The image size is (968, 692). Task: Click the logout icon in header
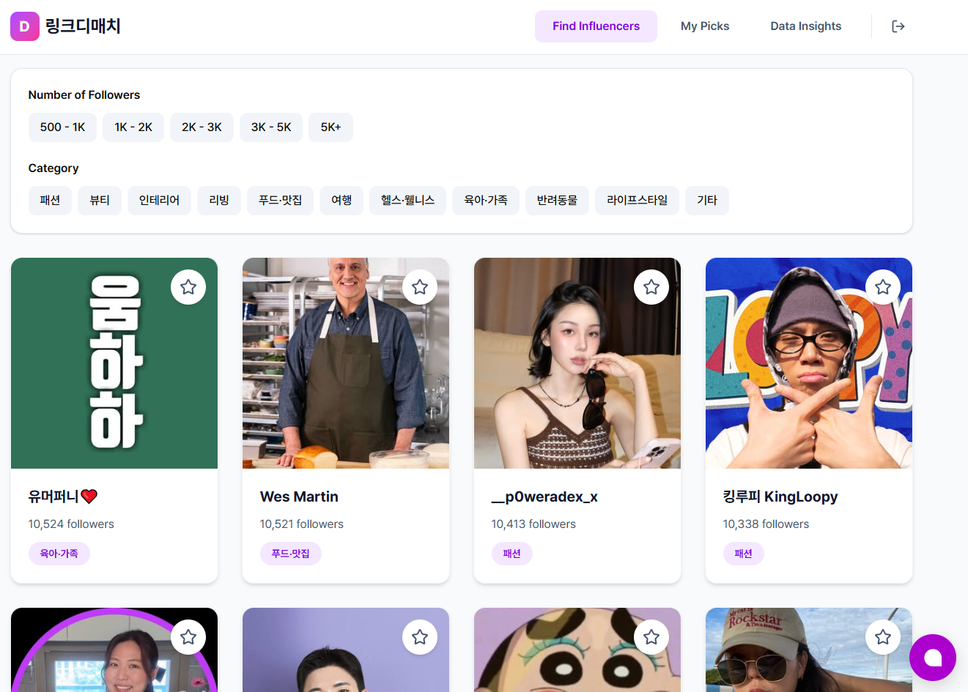(898, 26)
